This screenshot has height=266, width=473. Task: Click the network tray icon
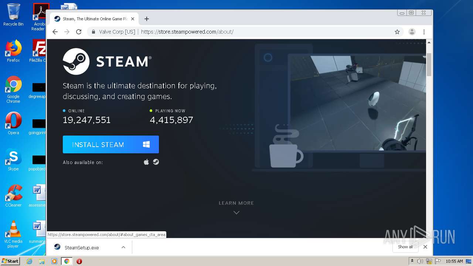[429, 261]
